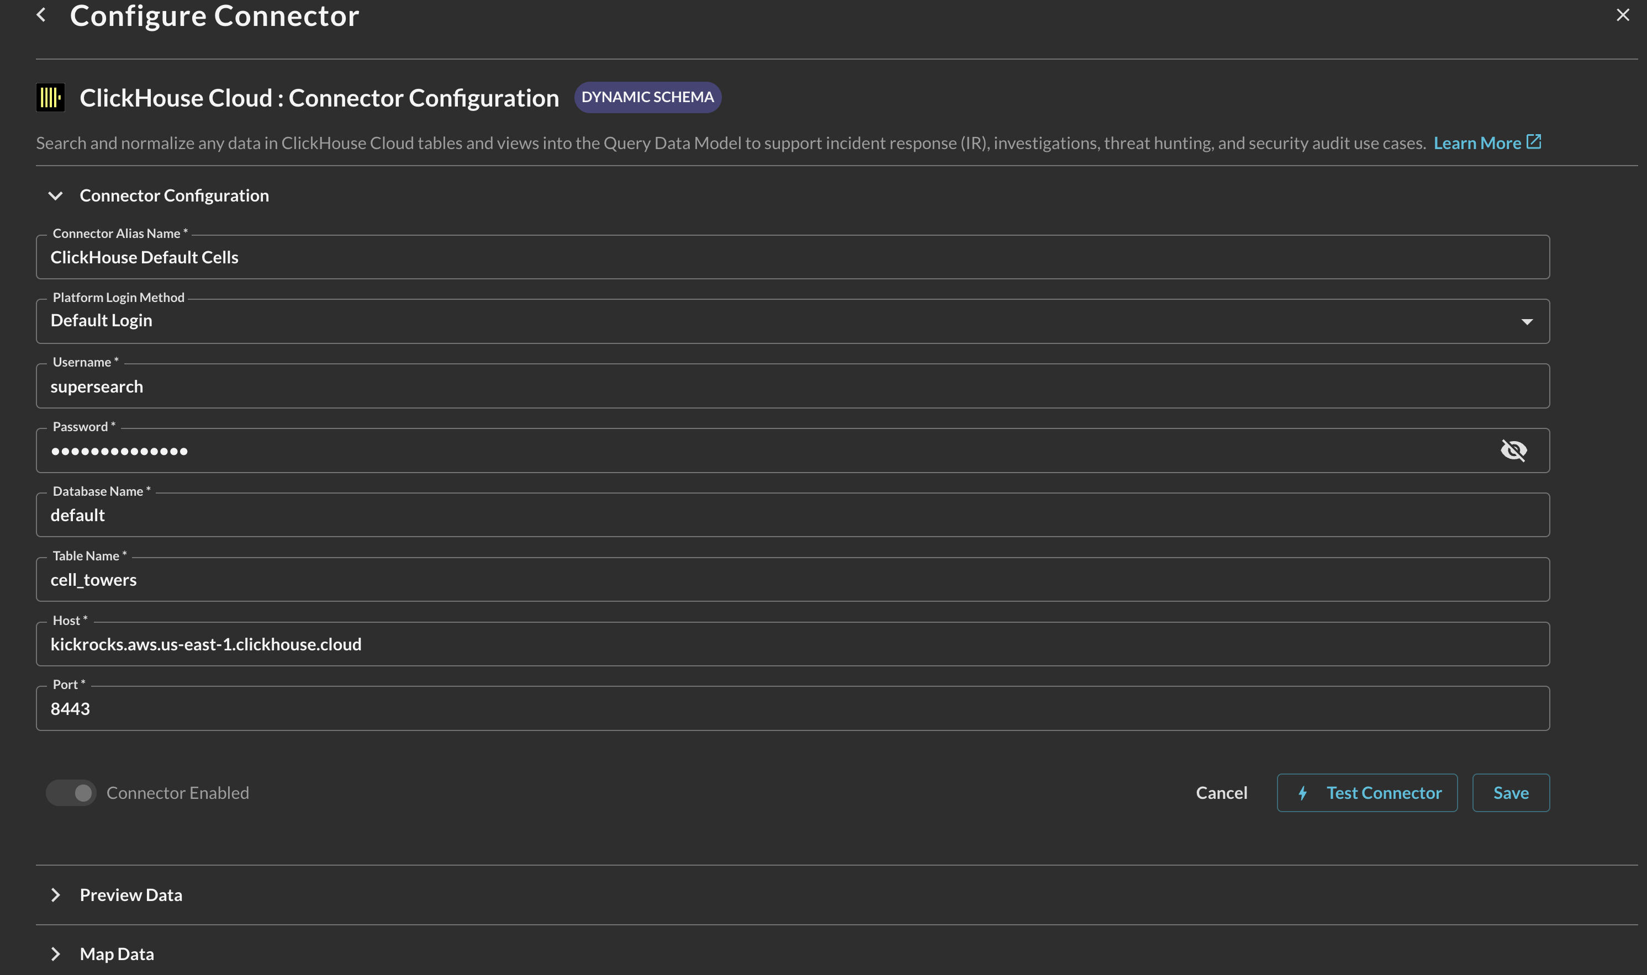Click the ClickHouse logo icon
The height and width of the screenshot is (975, 1647).
click(x=51, y=98)
